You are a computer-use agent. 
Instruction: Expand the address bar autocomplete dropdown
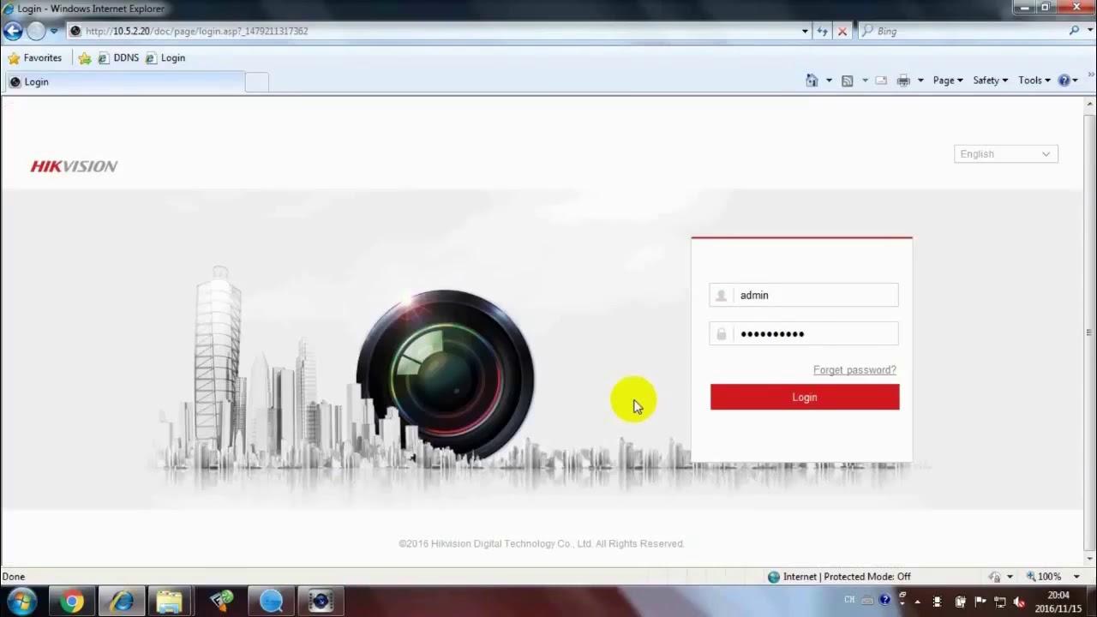(805, 31)
